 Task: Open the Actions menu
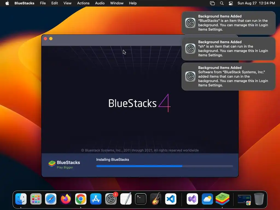83,3
